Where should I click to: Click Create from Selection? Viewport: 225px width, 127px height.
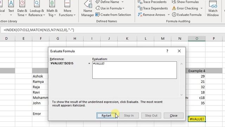click(x=113, y=15)
